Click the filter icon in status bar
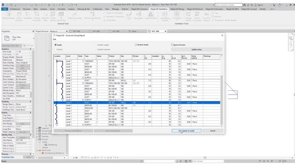This screenshot has height=166, width=295. pos(260,161)
